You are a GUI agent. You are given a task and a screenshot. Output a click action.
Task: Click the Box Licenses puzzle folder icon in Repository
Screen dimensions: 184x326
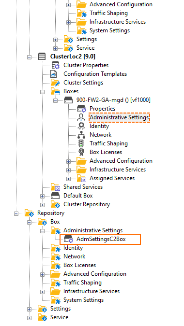[55, 266]
